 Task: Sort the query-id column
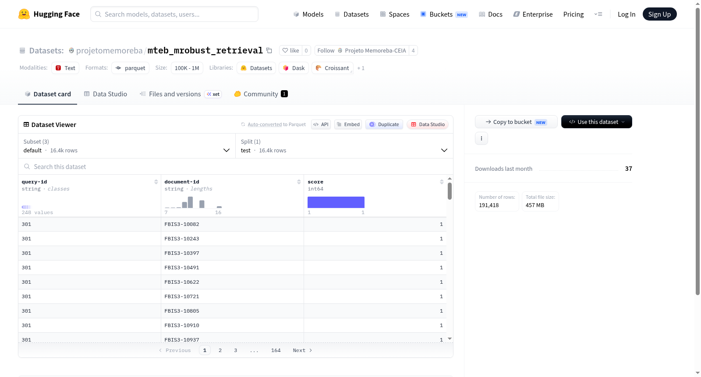point(156,182)
